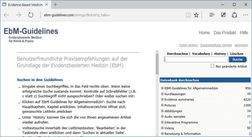Click the abmelden link
This screenshot has height=137, width=252.
click(241, 45)
